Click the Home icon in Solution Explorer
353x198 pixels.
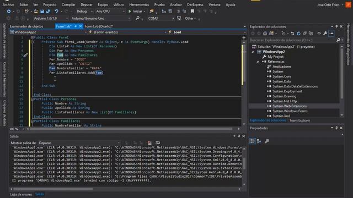265,34
